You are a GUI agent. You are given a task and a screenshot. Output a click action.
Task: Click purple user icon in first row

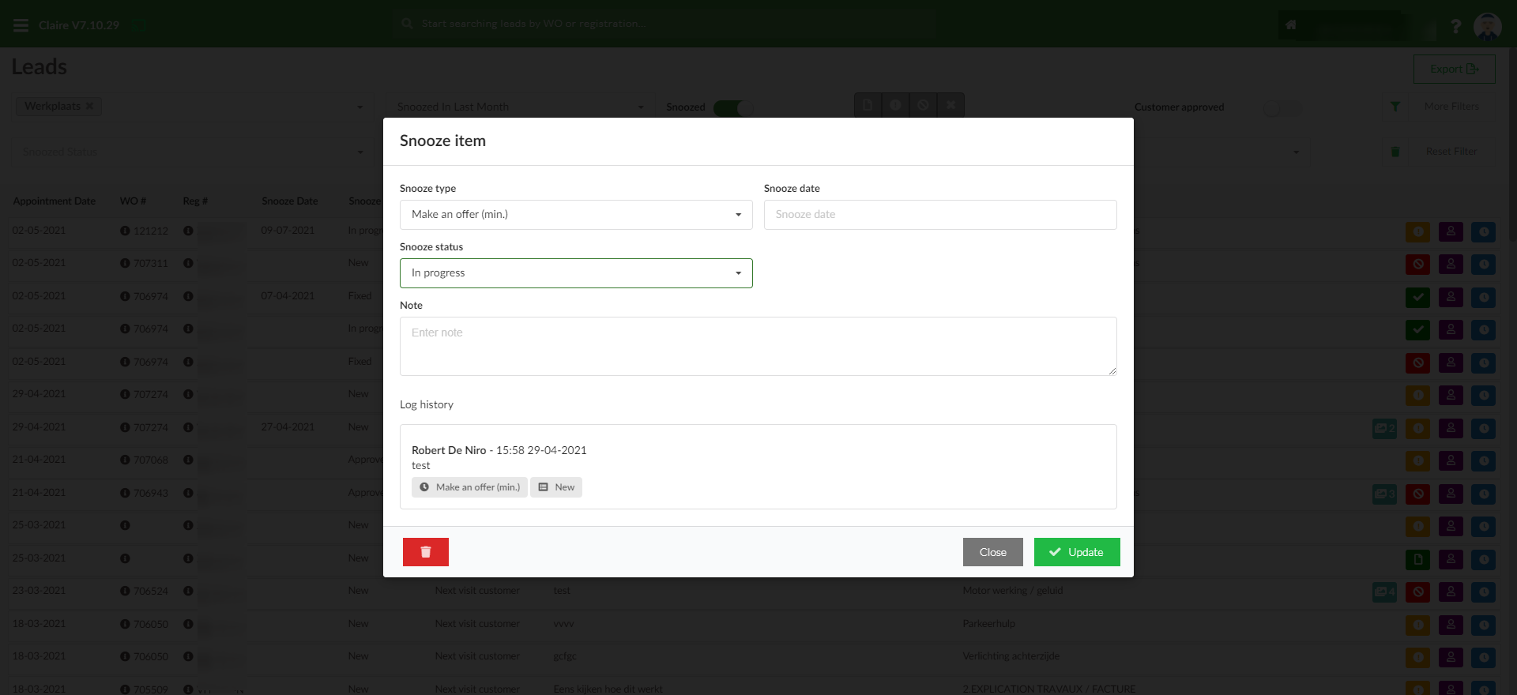(x=1451, y=232)
